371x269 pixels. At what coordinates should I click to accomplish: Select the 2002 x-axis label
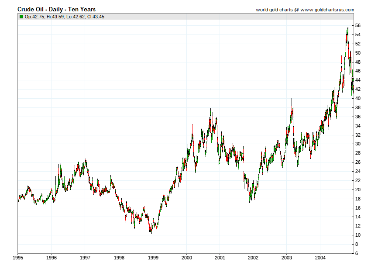[253, 258]
